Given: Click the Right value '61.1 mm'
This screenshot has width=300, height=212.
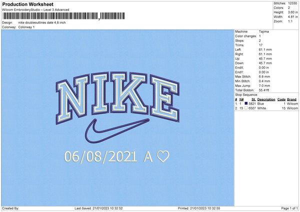Looking at the screenshot, I should pyautogui.click(x=265, y=54).
